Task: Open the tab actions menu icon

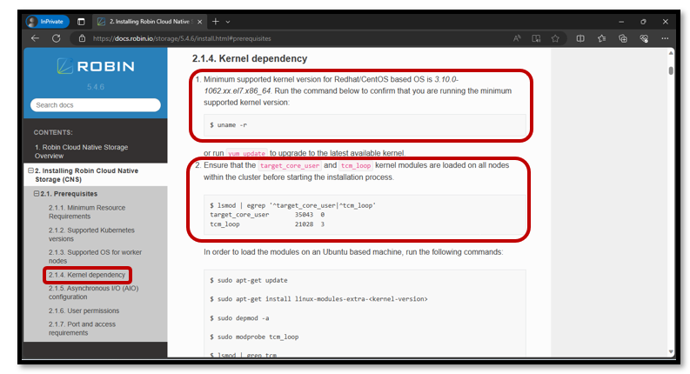Action: (81, 22)
